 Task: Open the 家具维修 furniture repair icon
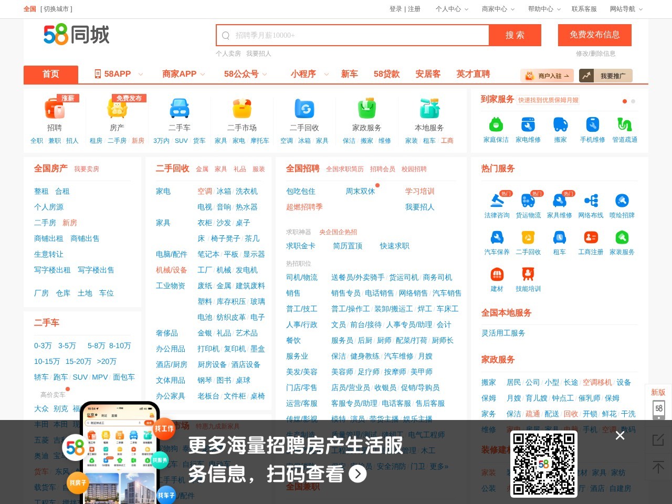560,201
